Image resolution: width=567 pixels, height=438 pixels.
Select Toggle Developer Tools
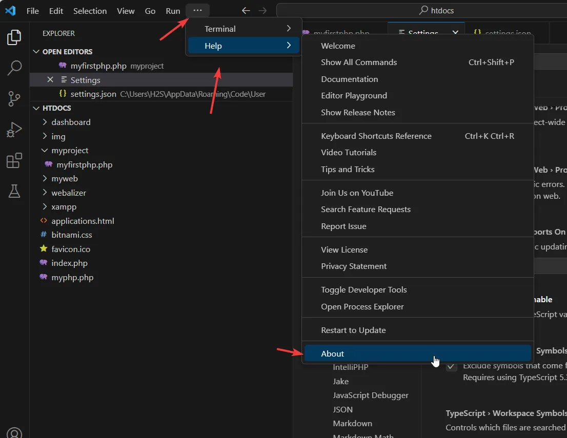(418, 289)
